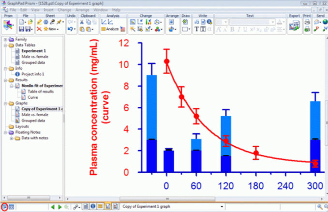This screenshot has width=328, height=212.
Task: Click the Print icon
Action: coord(308,22)
